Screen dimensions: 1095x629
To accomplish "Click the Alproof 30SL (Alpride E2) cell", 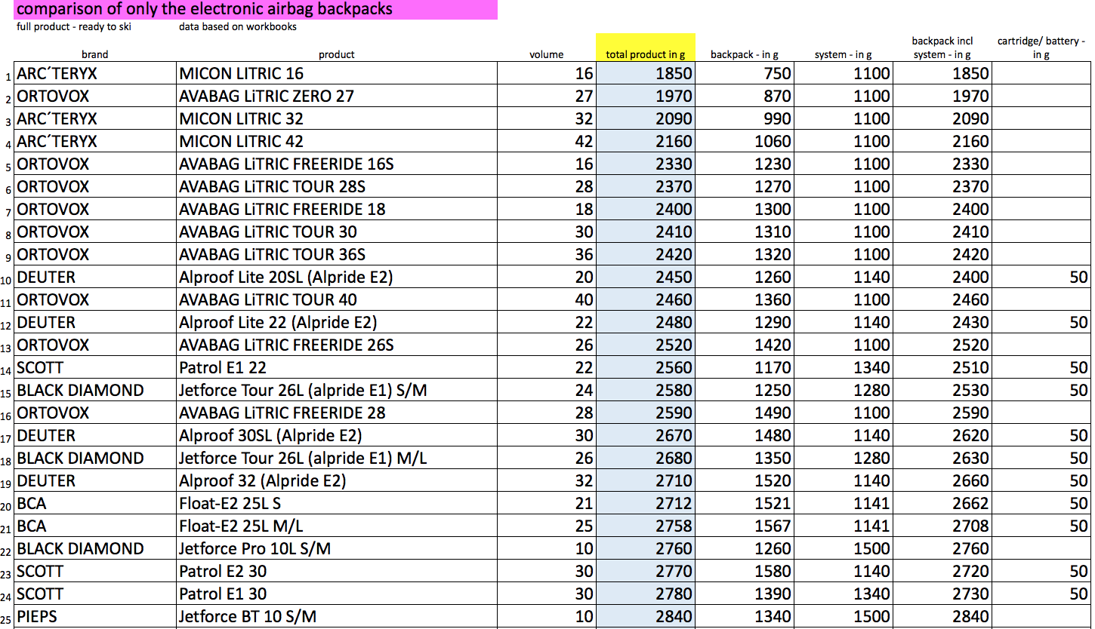I will click(270, 436).
